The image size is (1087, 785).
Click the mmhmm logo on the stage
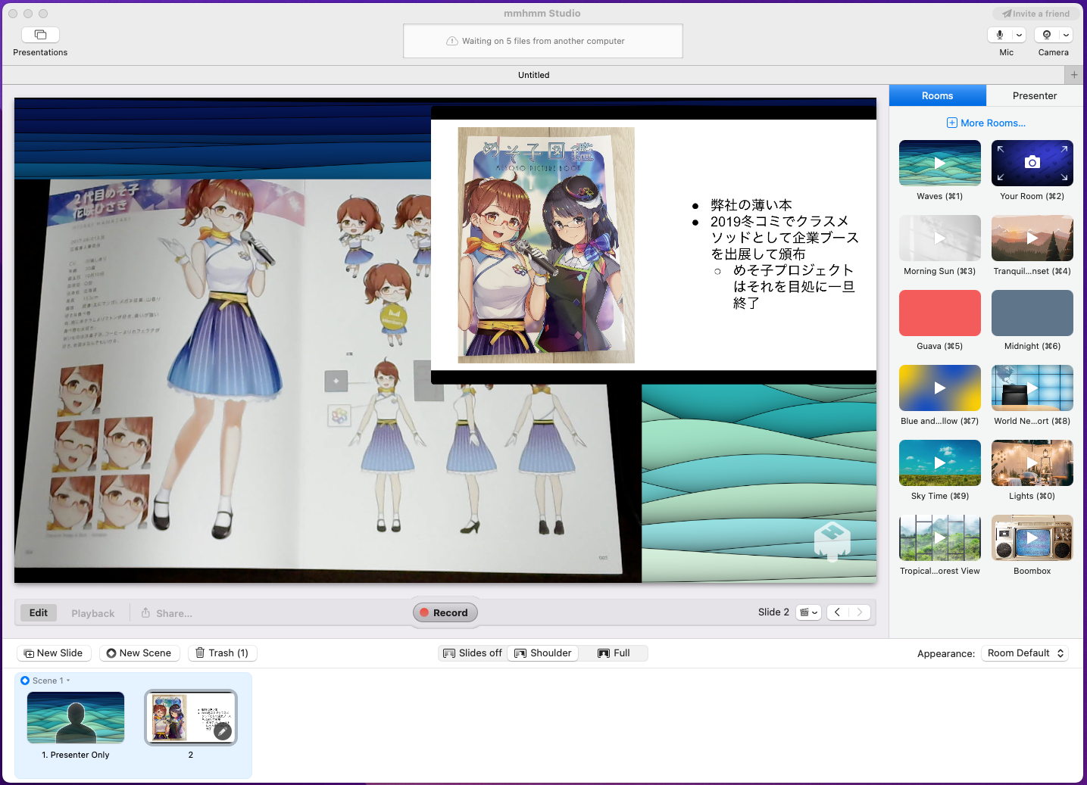coord(832,540)
